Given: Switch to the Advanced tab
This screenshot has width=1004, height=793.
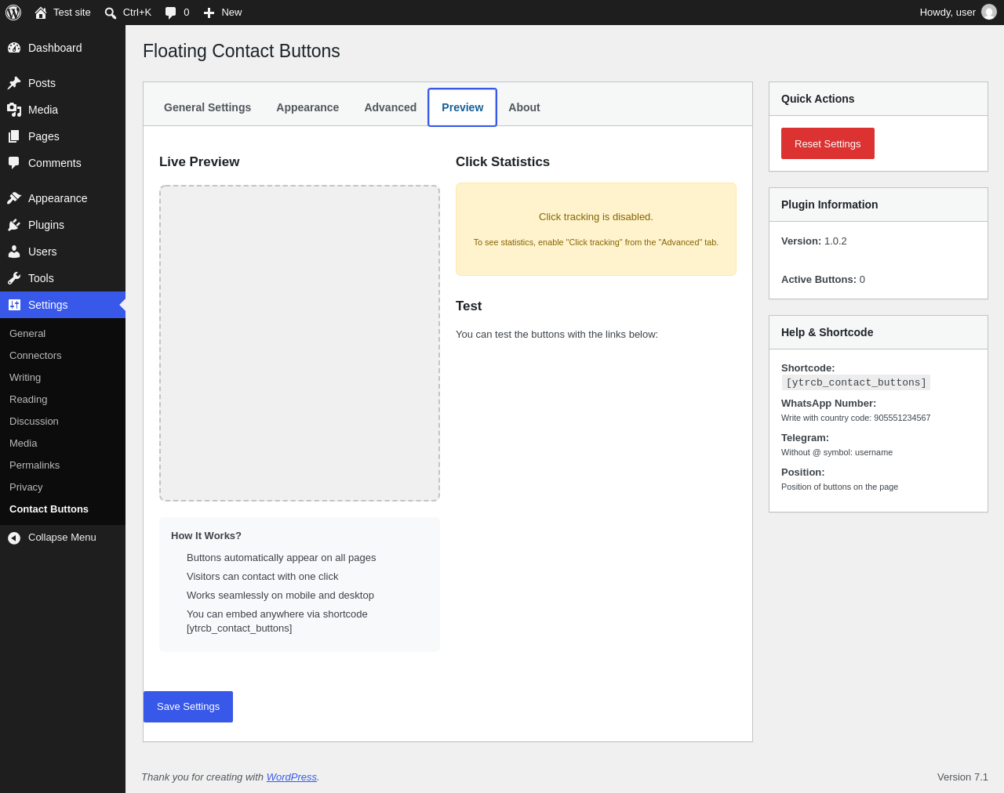Looking at the screenshot, I should 390,107.
